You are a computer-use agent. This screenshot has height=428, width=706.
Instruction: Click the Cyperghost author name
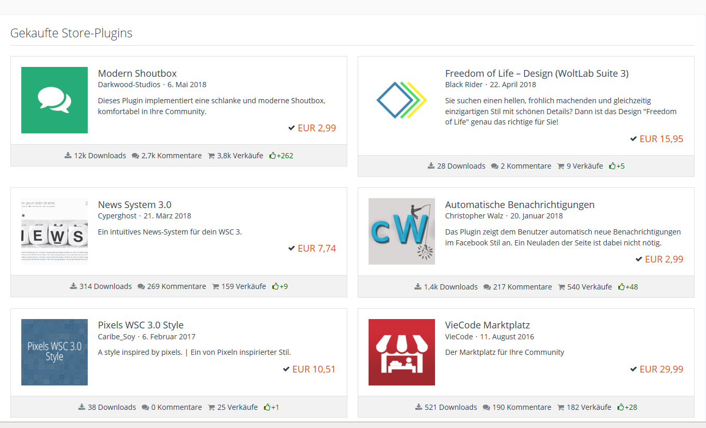(x=117, y=216)
